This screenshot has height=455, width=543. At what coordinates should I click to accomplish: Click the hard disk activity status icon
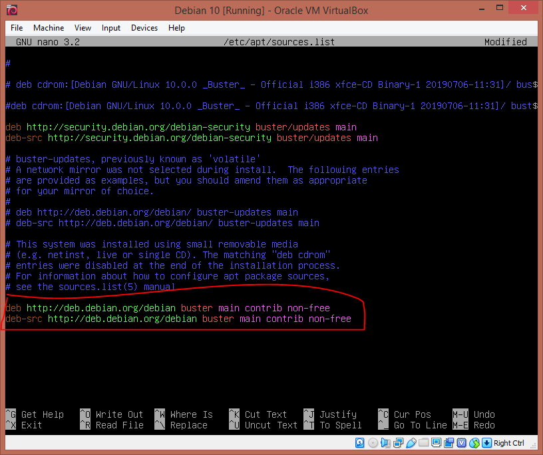(360, 443)
